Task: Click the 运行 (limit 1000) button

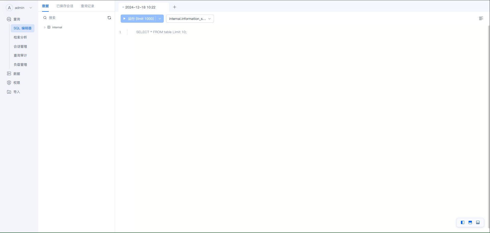Action: pyautogui.click(x=138, y=19)
